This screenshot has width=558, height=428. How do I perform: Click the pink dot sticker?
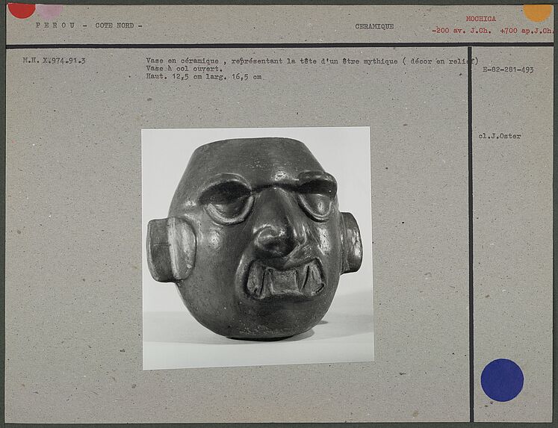point(49,11)
